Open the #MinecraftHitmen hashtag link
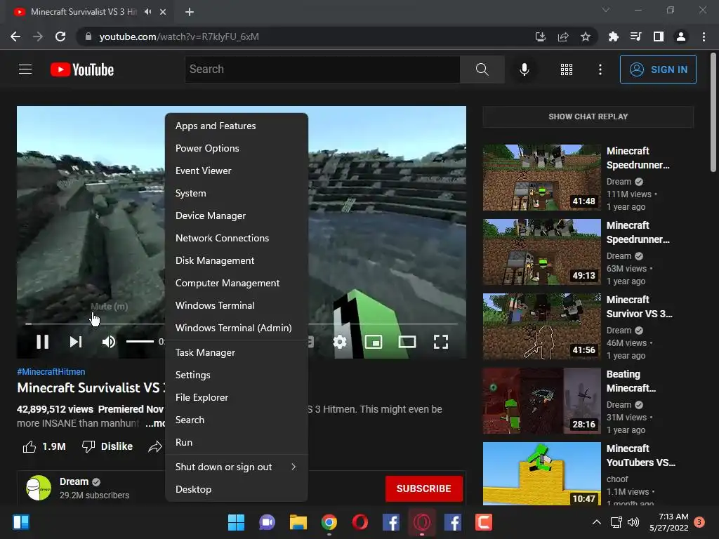The image size is (719, 539). (x=51, y=372)
